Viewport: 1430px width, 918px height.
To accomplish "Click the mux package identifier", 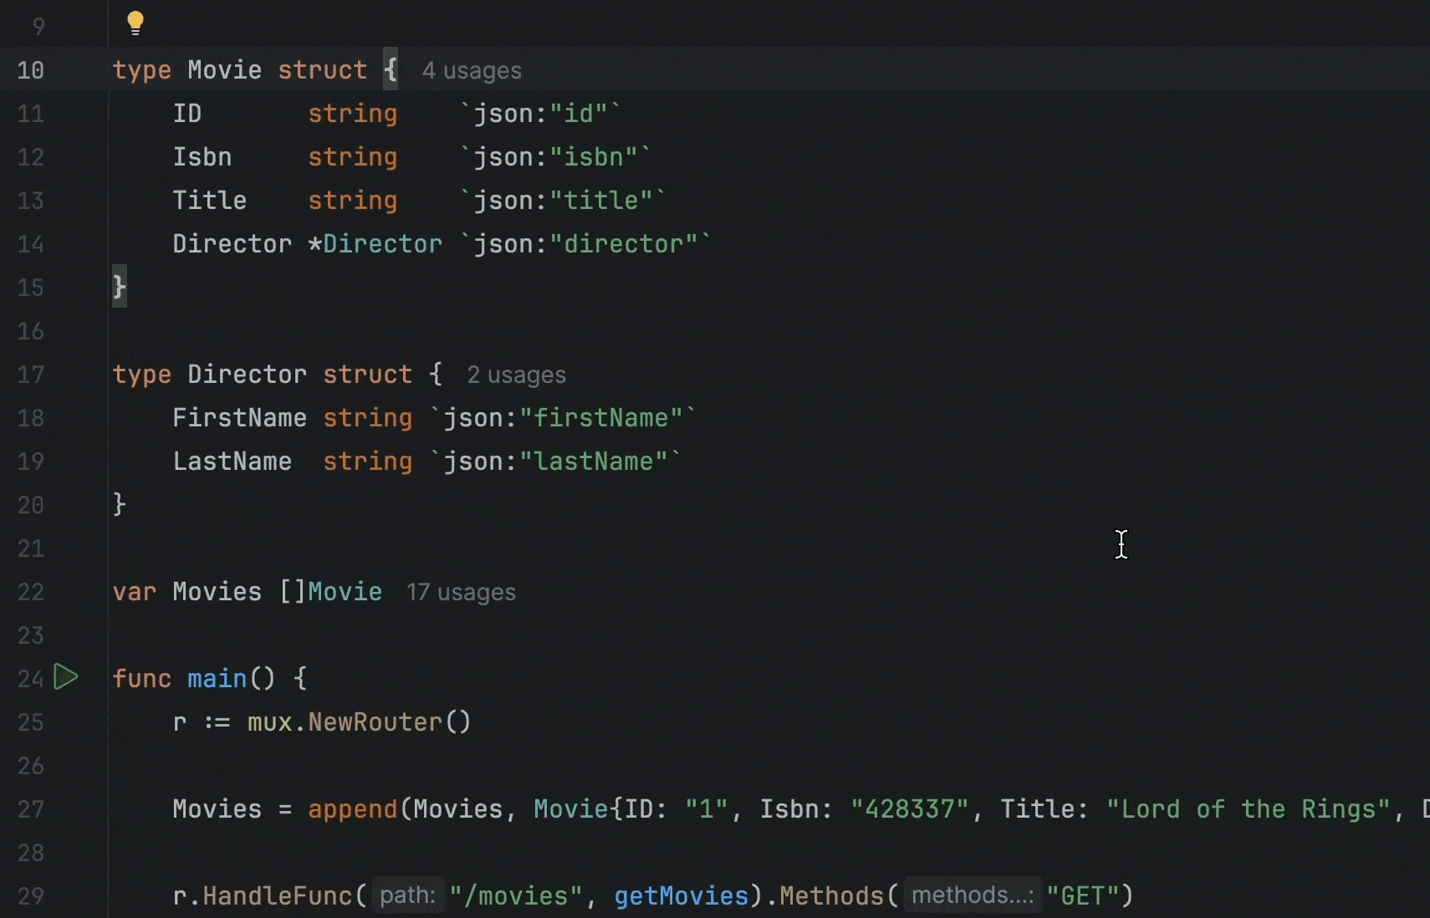I will click(x=269, y=722).
